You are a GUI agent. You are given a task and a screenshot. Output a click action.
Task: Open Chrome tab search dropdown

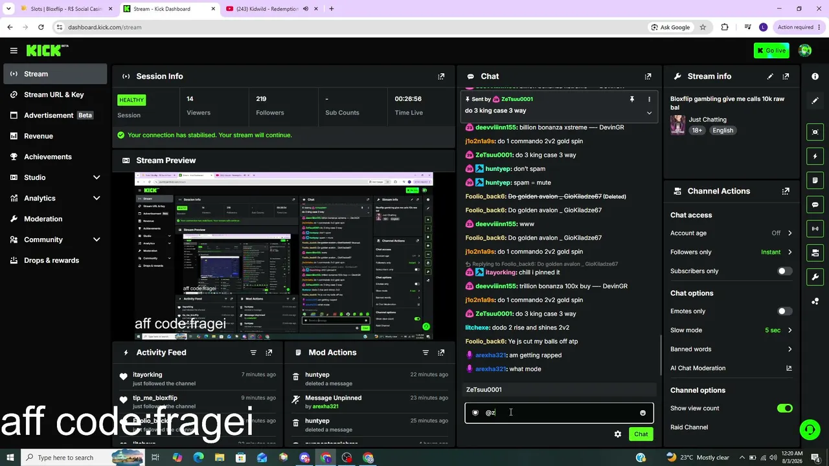(8, 9)
